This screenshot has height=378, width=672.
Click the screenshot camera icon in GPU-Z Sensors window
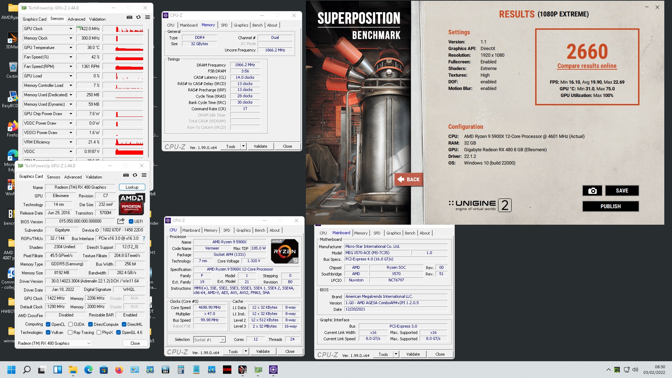[x=129, y=17]
